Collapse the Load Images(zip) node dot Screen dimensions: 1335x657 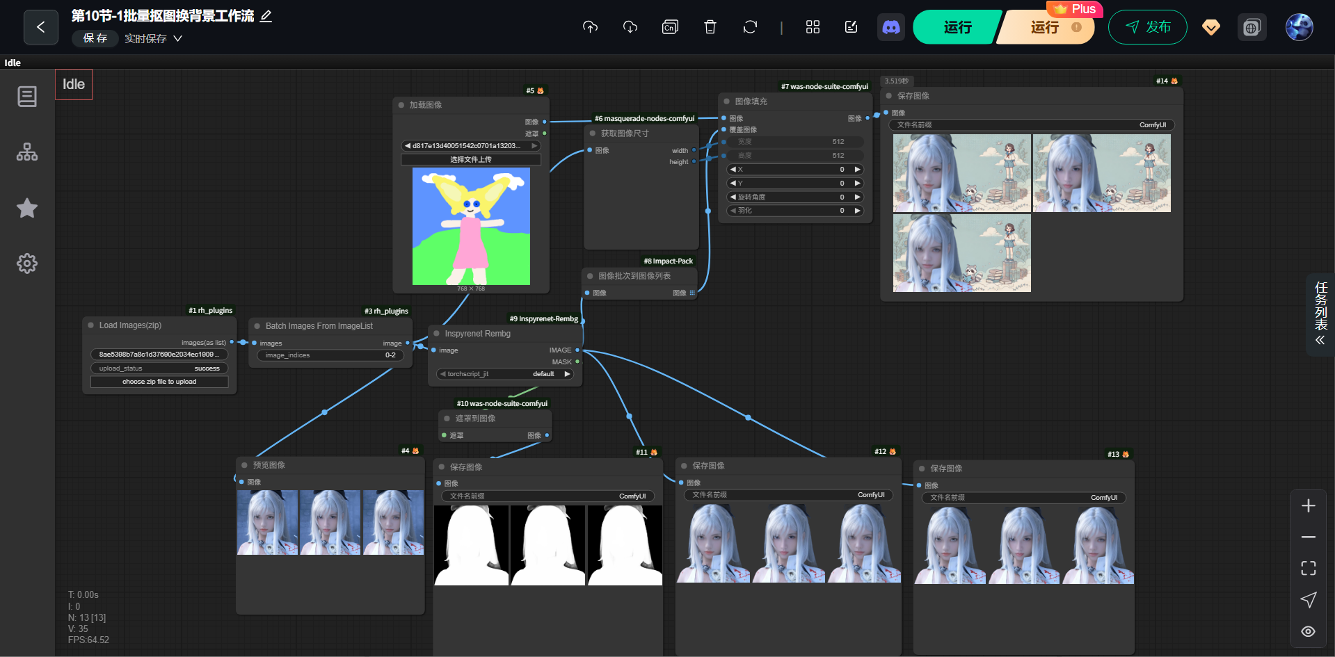(x=91, y=325)
